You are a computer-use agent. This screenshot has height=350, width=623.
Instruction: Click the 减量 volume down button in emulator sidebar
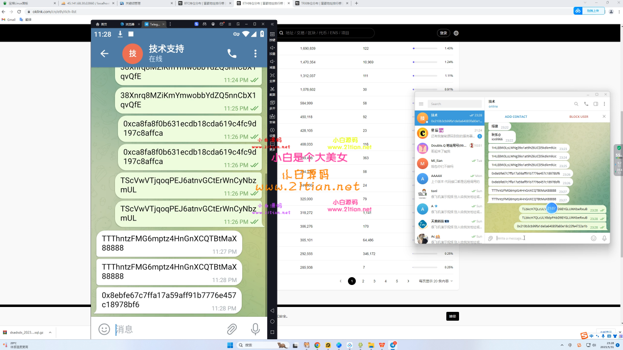(272, 62)
